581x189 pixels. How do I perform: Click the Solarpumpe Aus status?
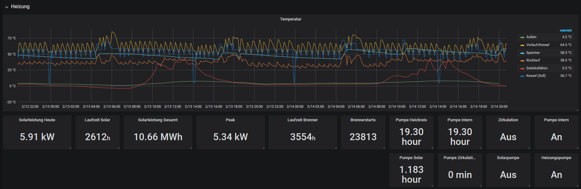(x=508, y=175)
